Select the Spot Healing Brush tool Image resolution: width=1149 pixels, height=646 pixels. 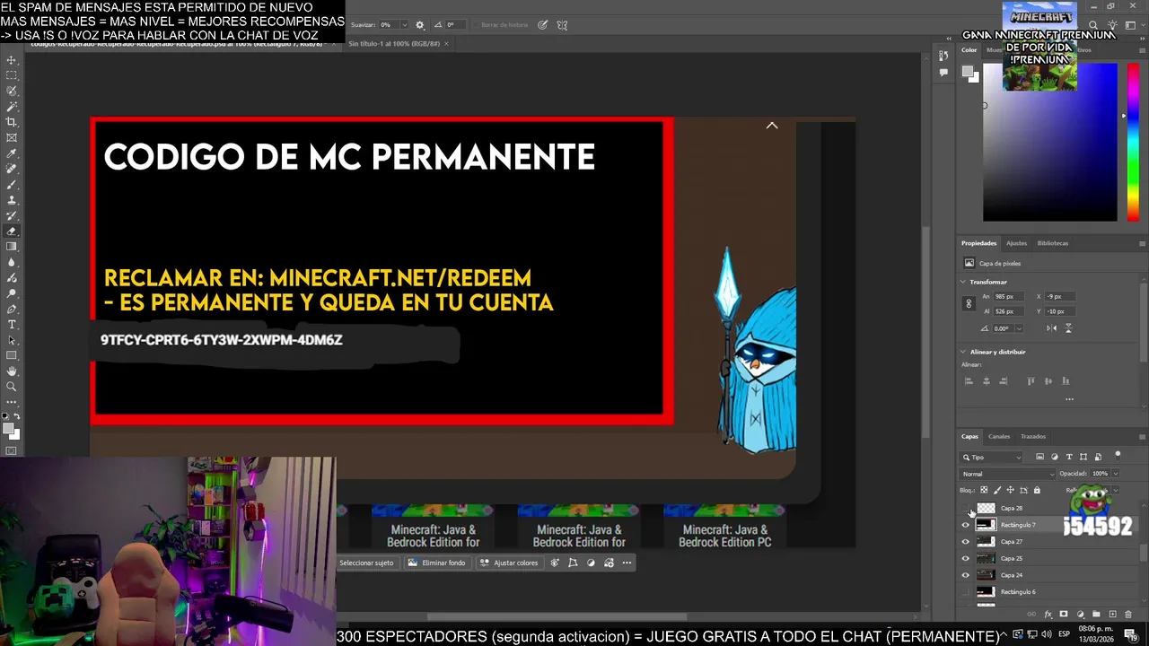[x=12, y=169]
